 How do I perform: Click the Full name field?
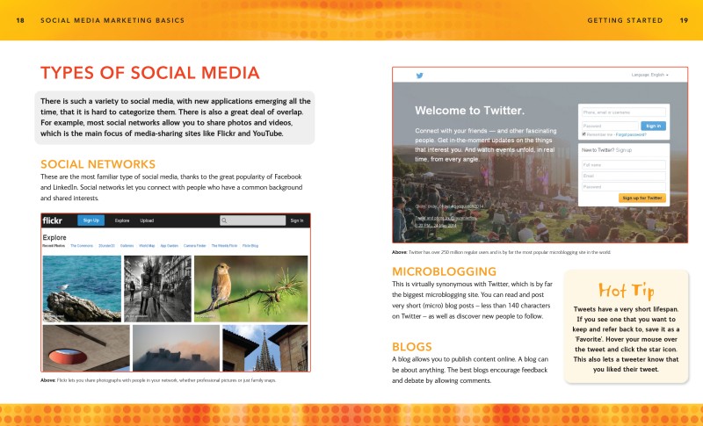pos(624,165)
